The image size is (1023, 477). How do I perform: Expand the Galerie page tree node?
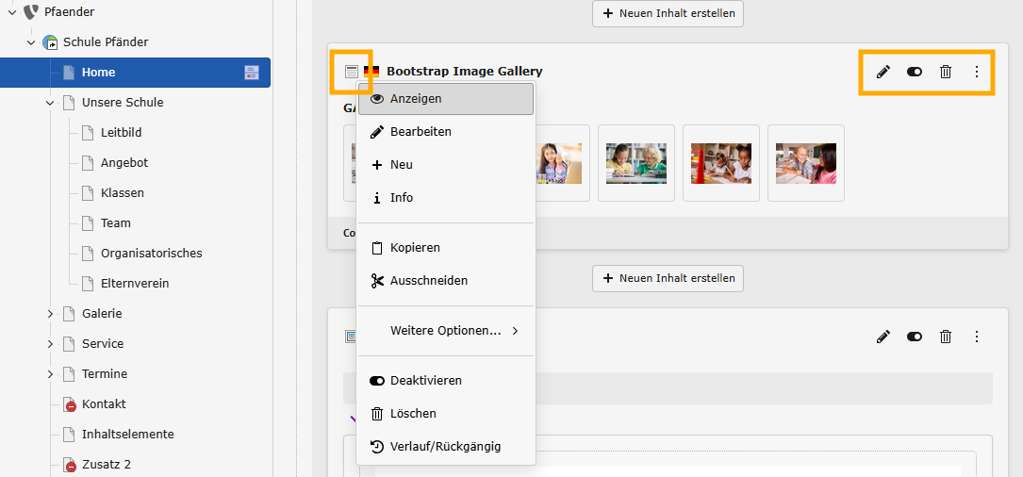pyautogui.click(x=50, y=314)
